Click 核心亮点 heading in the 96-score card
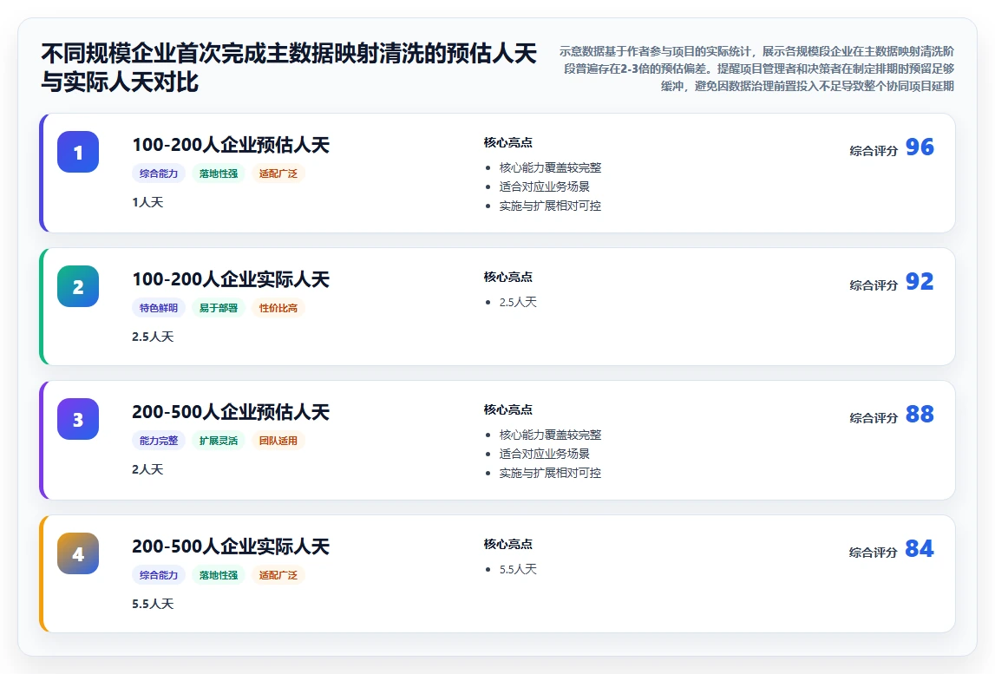This screenshot has width=995, height=674. click(x=507, y=143)
